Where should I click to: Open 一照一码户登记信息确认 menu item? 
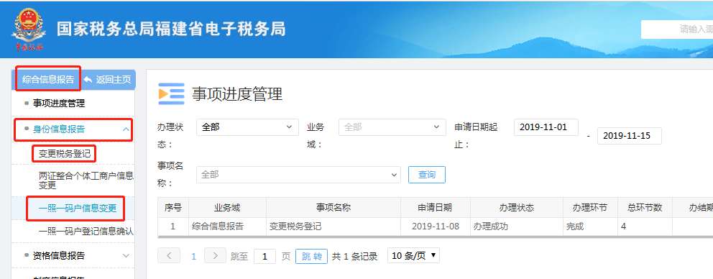point(86,232)
